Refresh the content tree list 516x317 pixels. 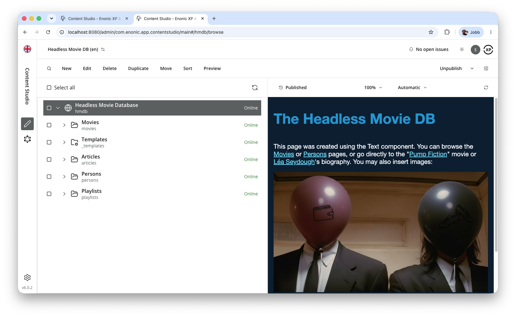[255, 88]
